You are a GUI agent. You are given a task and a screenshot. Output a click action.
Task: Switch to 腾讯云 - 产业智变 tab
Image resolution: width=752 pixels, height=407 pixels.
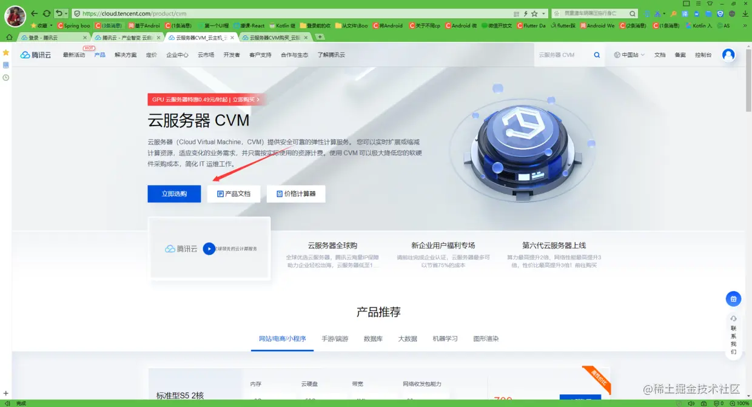[x=128, y=37]
